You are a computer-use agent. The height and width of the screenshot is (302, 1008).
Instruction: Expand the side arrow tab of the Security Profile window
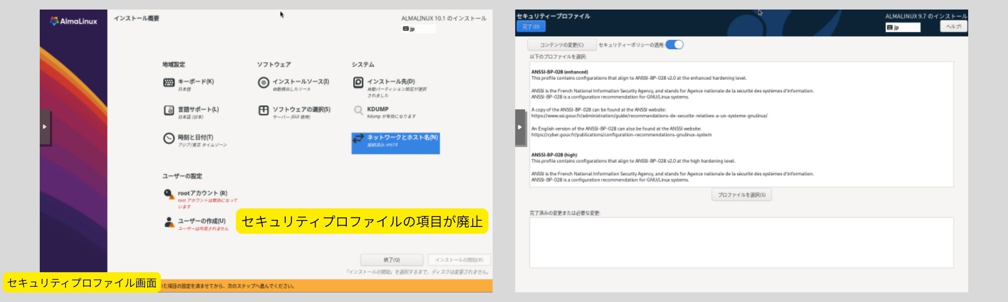pos(520,127)
